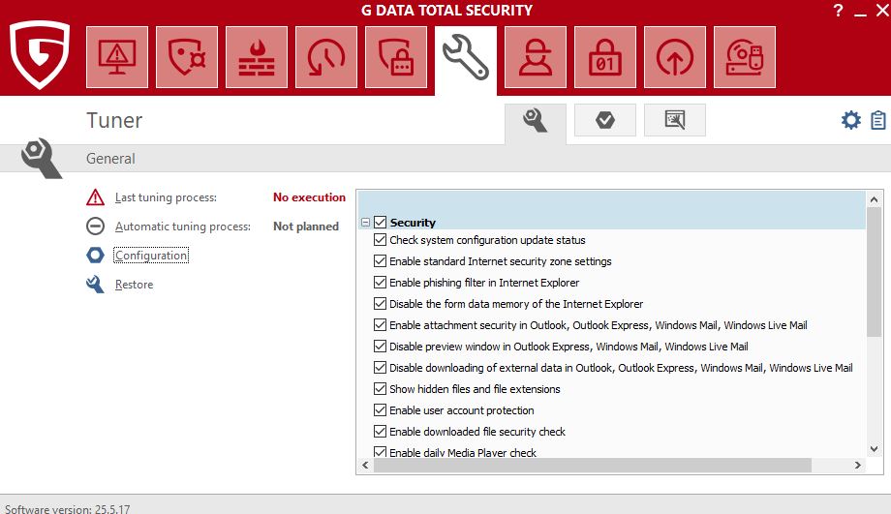The width and height of the screenshot is (891, 514).
Task: Open Last tuning process link
Action: (x=166, y=197)
